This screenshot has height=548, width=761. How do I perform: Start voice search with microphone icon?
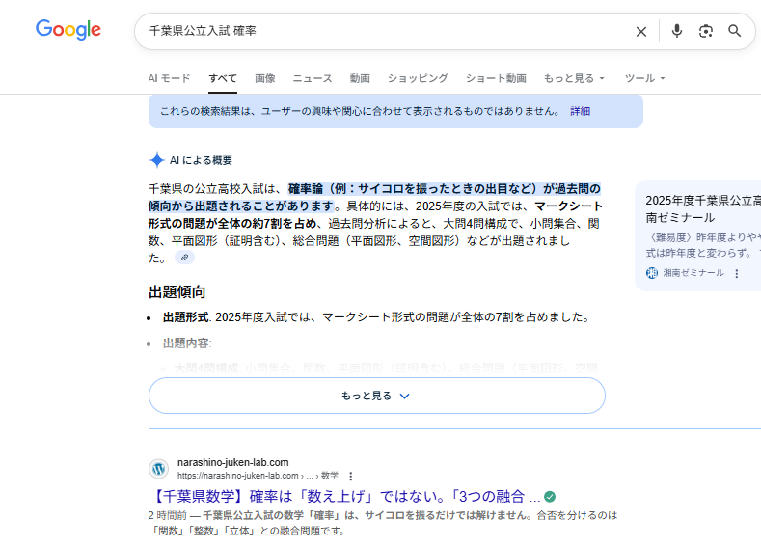point(677,31)
